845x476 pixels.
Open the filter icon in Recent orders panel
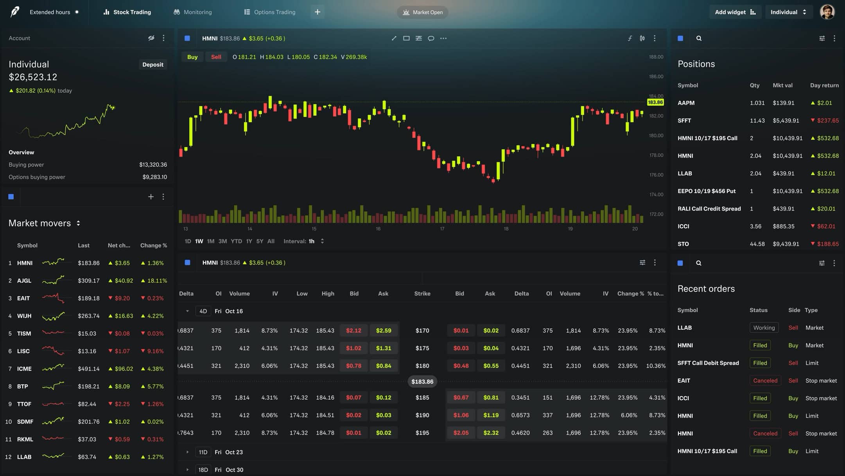[x=822, y=263]
